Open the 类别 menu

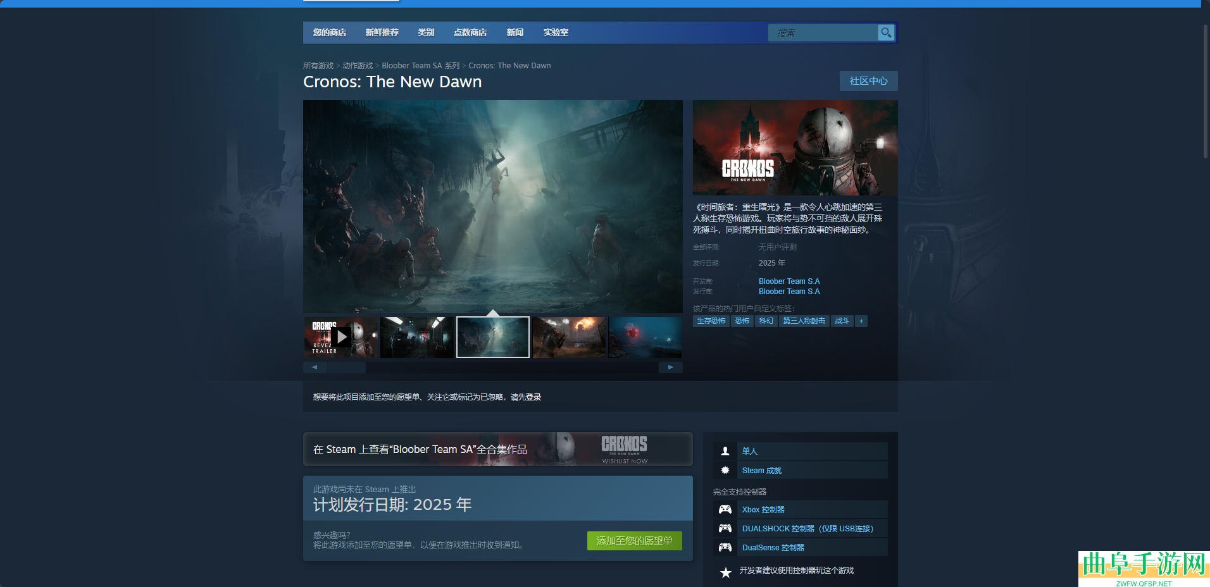click(x=426, y=32)
